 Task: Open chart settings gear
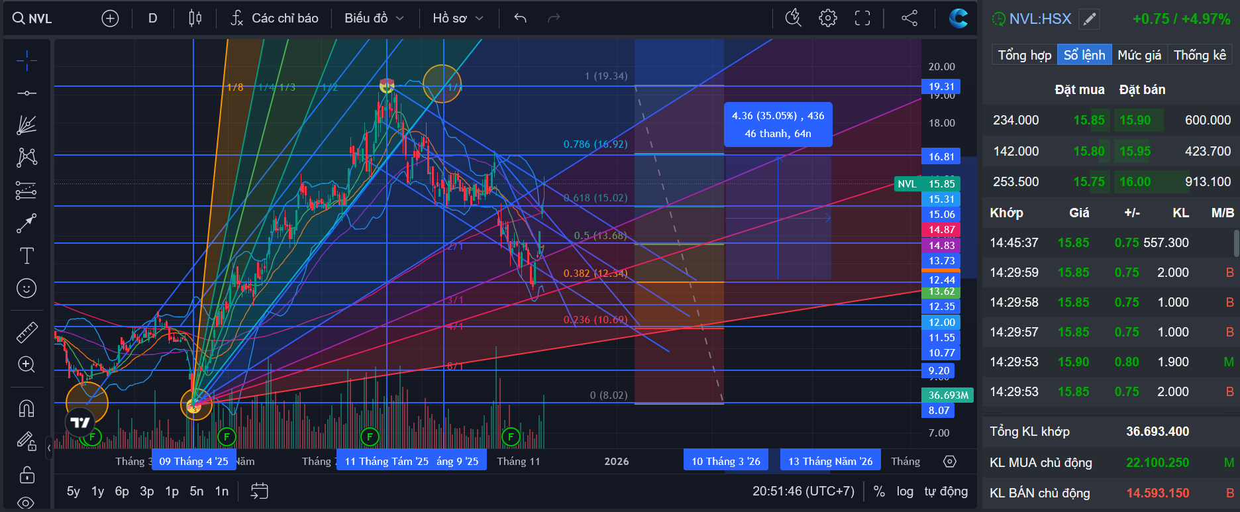click(828, 19)
